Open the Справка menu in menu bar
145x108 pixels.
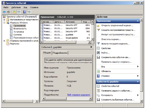click(34, 7)
